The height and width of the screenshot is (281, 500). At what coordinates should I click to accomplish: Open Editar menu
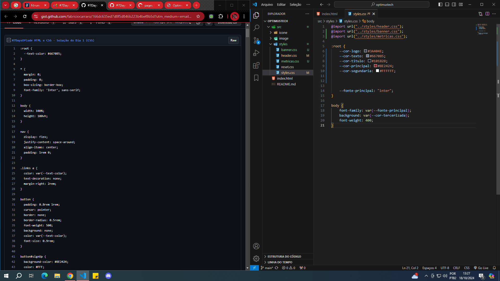coord(281,4)
